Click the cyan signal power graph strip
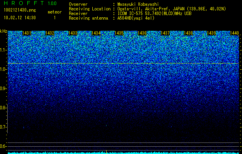 [123, 152]
